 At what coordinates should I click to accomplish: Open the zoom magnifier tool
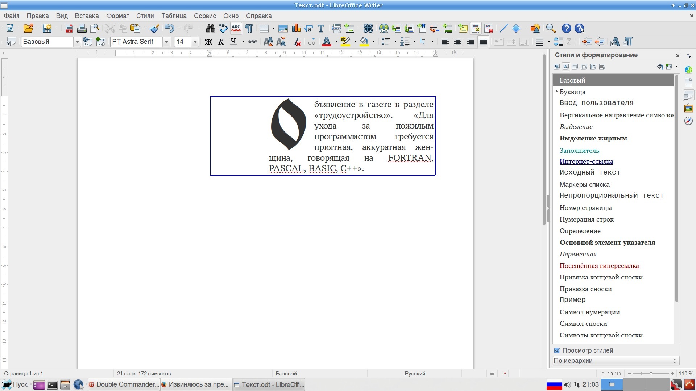point(551,28)
